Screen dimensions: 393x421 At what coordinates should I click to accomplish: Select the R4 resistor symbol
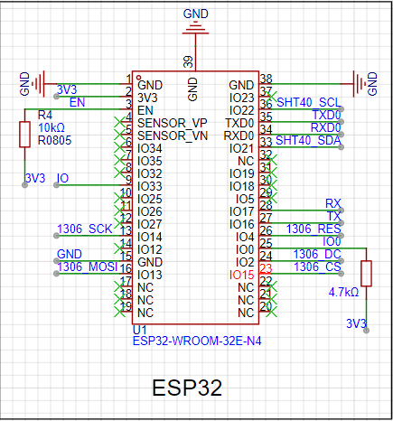point(24,135)
